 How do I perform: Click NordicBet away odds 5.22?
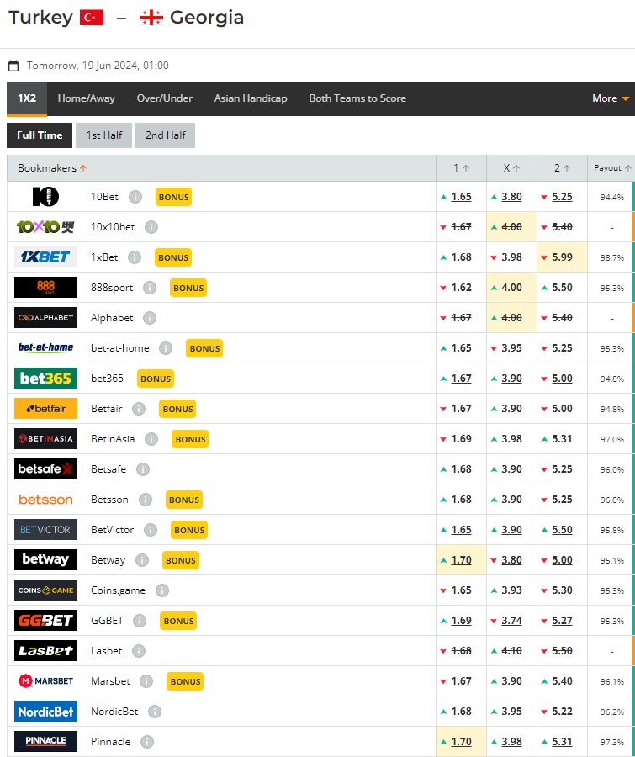[x=562, y=712]
